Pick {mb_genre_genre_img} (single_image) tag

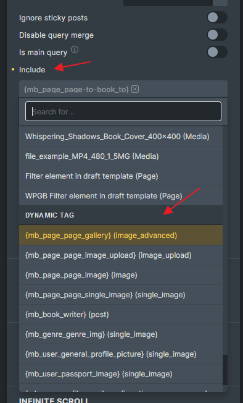121,334
